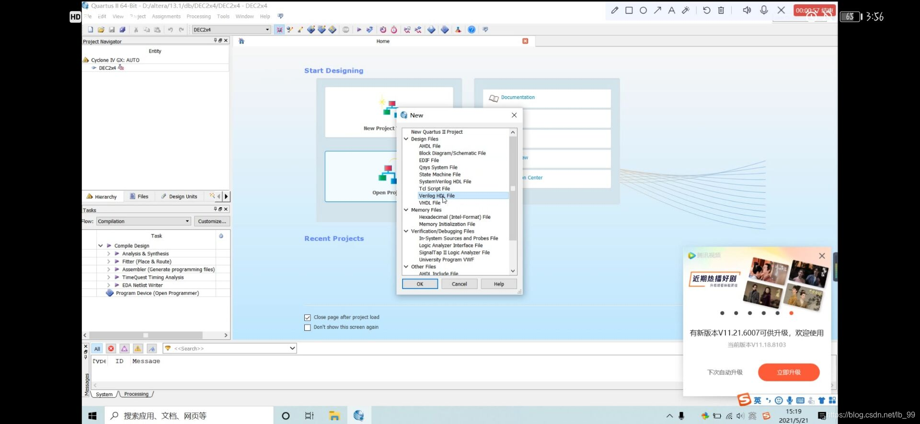The image size is (920, 424).
Task: Click the last orange carousel dot in popup
Action: pyautogui.click(x=791, y=313)
